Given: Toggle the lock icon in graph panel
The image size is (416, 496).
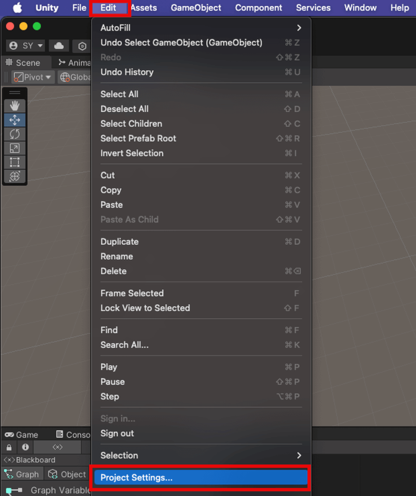Looking at the screenshot, I should pos(9,447).
